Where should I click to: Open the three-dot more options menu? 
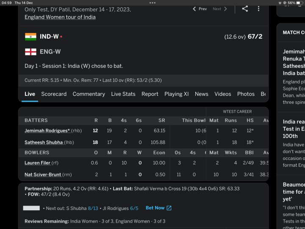(x=258, y=9)
